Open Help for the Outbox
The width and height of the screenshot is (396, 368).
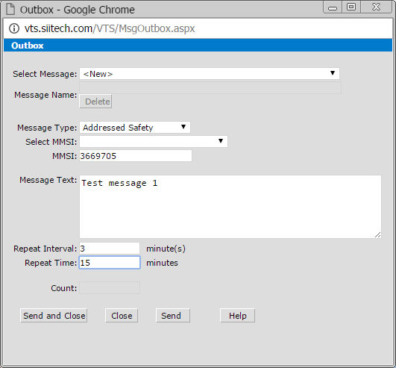coord(238,316)
